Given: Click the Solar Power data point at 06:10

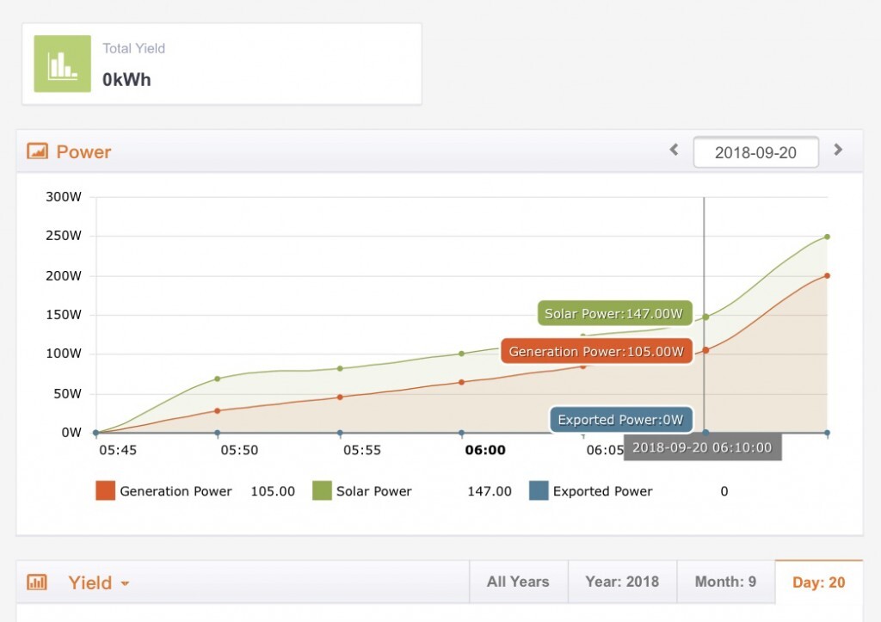Looking at the screenshot, I should (705, 317).
